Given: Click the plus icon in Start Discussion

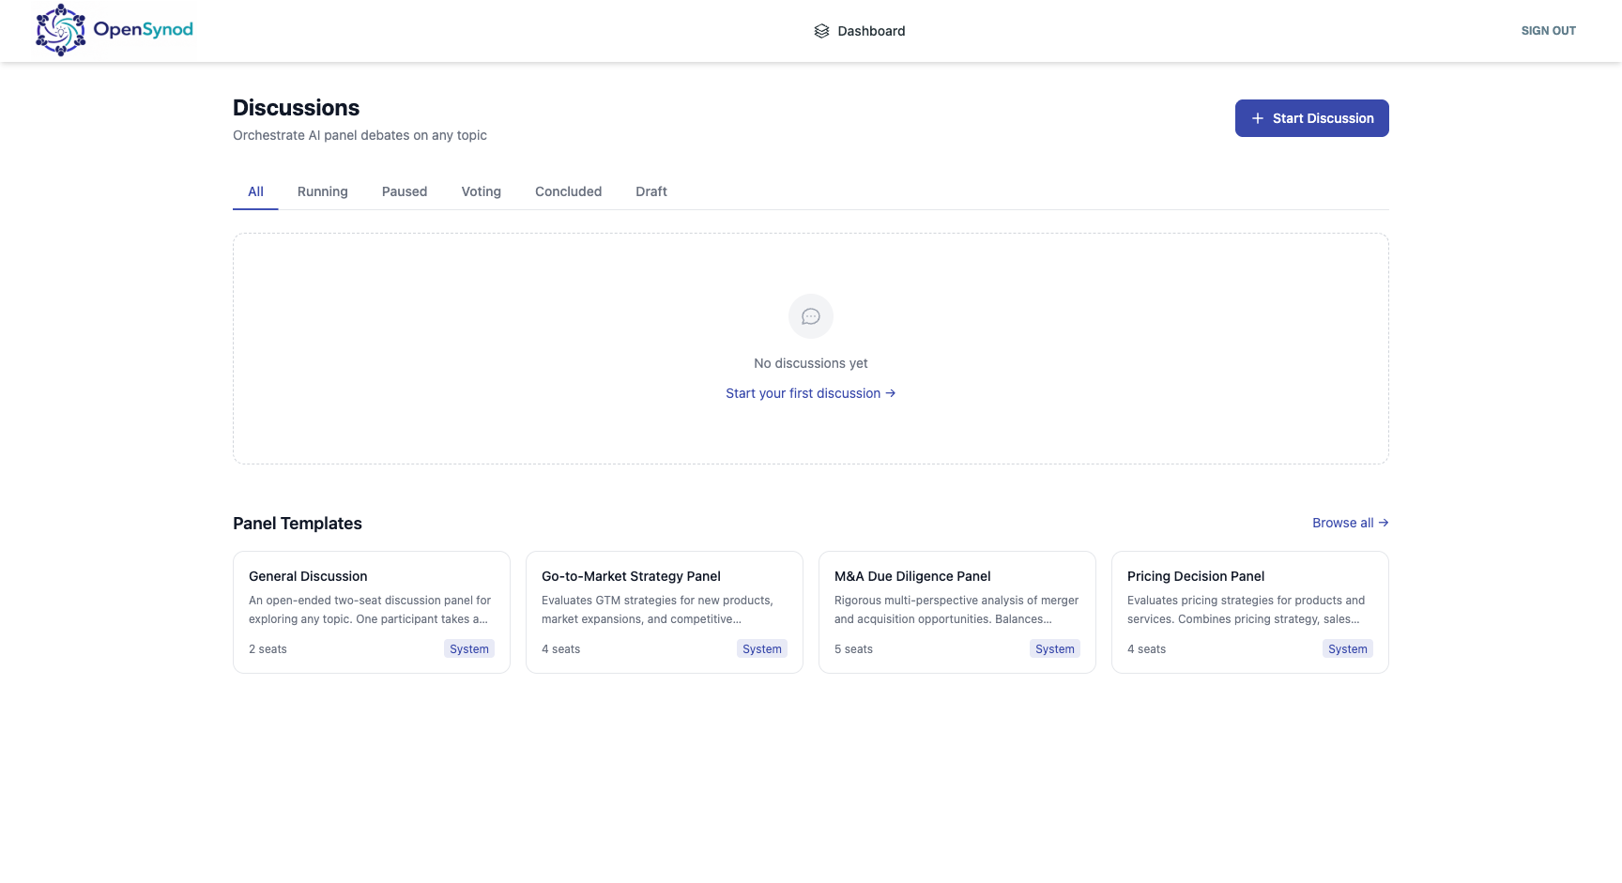Looking at the screenshot, I should pos(1258,118).
